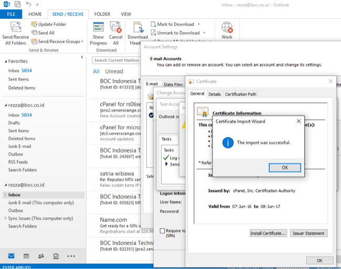
Task: Open the Junk E-mail folder
Action: click(19, 146)
